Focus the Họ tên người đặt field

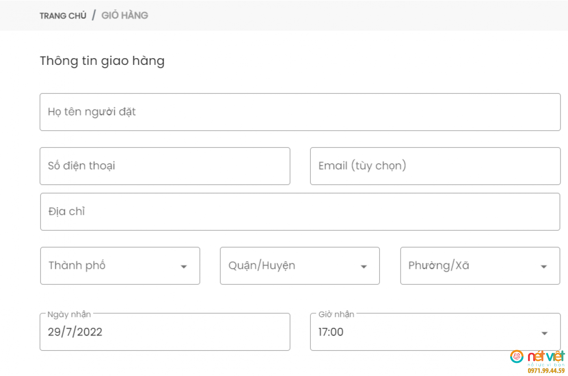coord(300,112)
